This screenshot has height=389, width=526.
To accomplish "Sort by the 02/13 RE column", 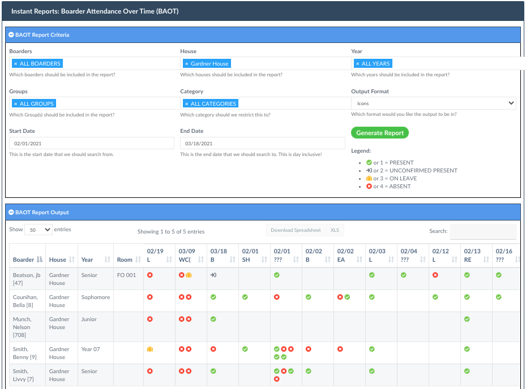I will click(x=476, y=256).
